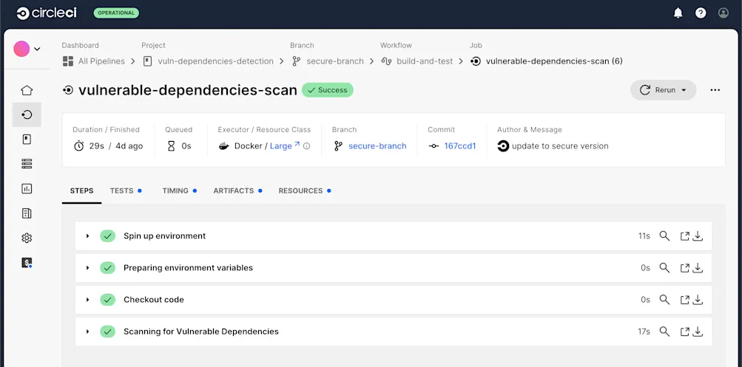The image size is (742, 367).
Task: Click the 17s duration of scanning step
Action: point(644,332)
